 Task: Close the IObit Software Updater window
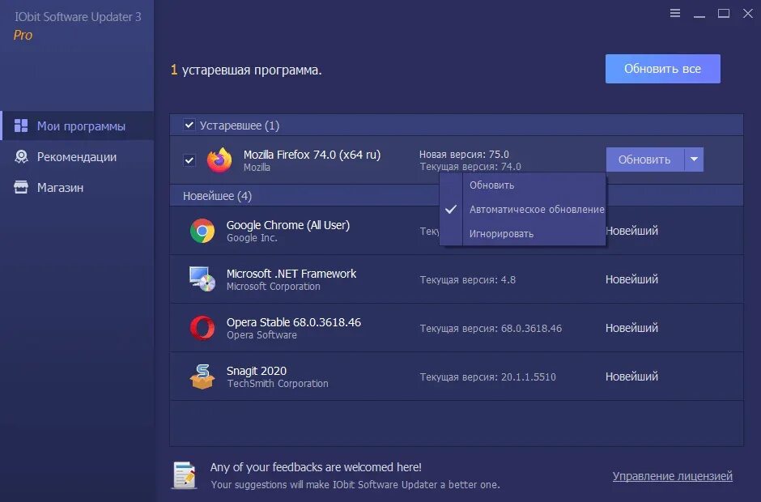click(x=748, y=13)
